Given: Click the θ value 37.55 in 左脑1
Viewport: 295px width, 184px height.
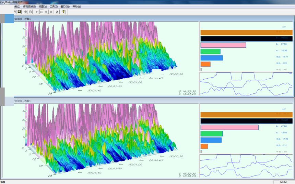Looking at the screenshot, I should 284,44.
